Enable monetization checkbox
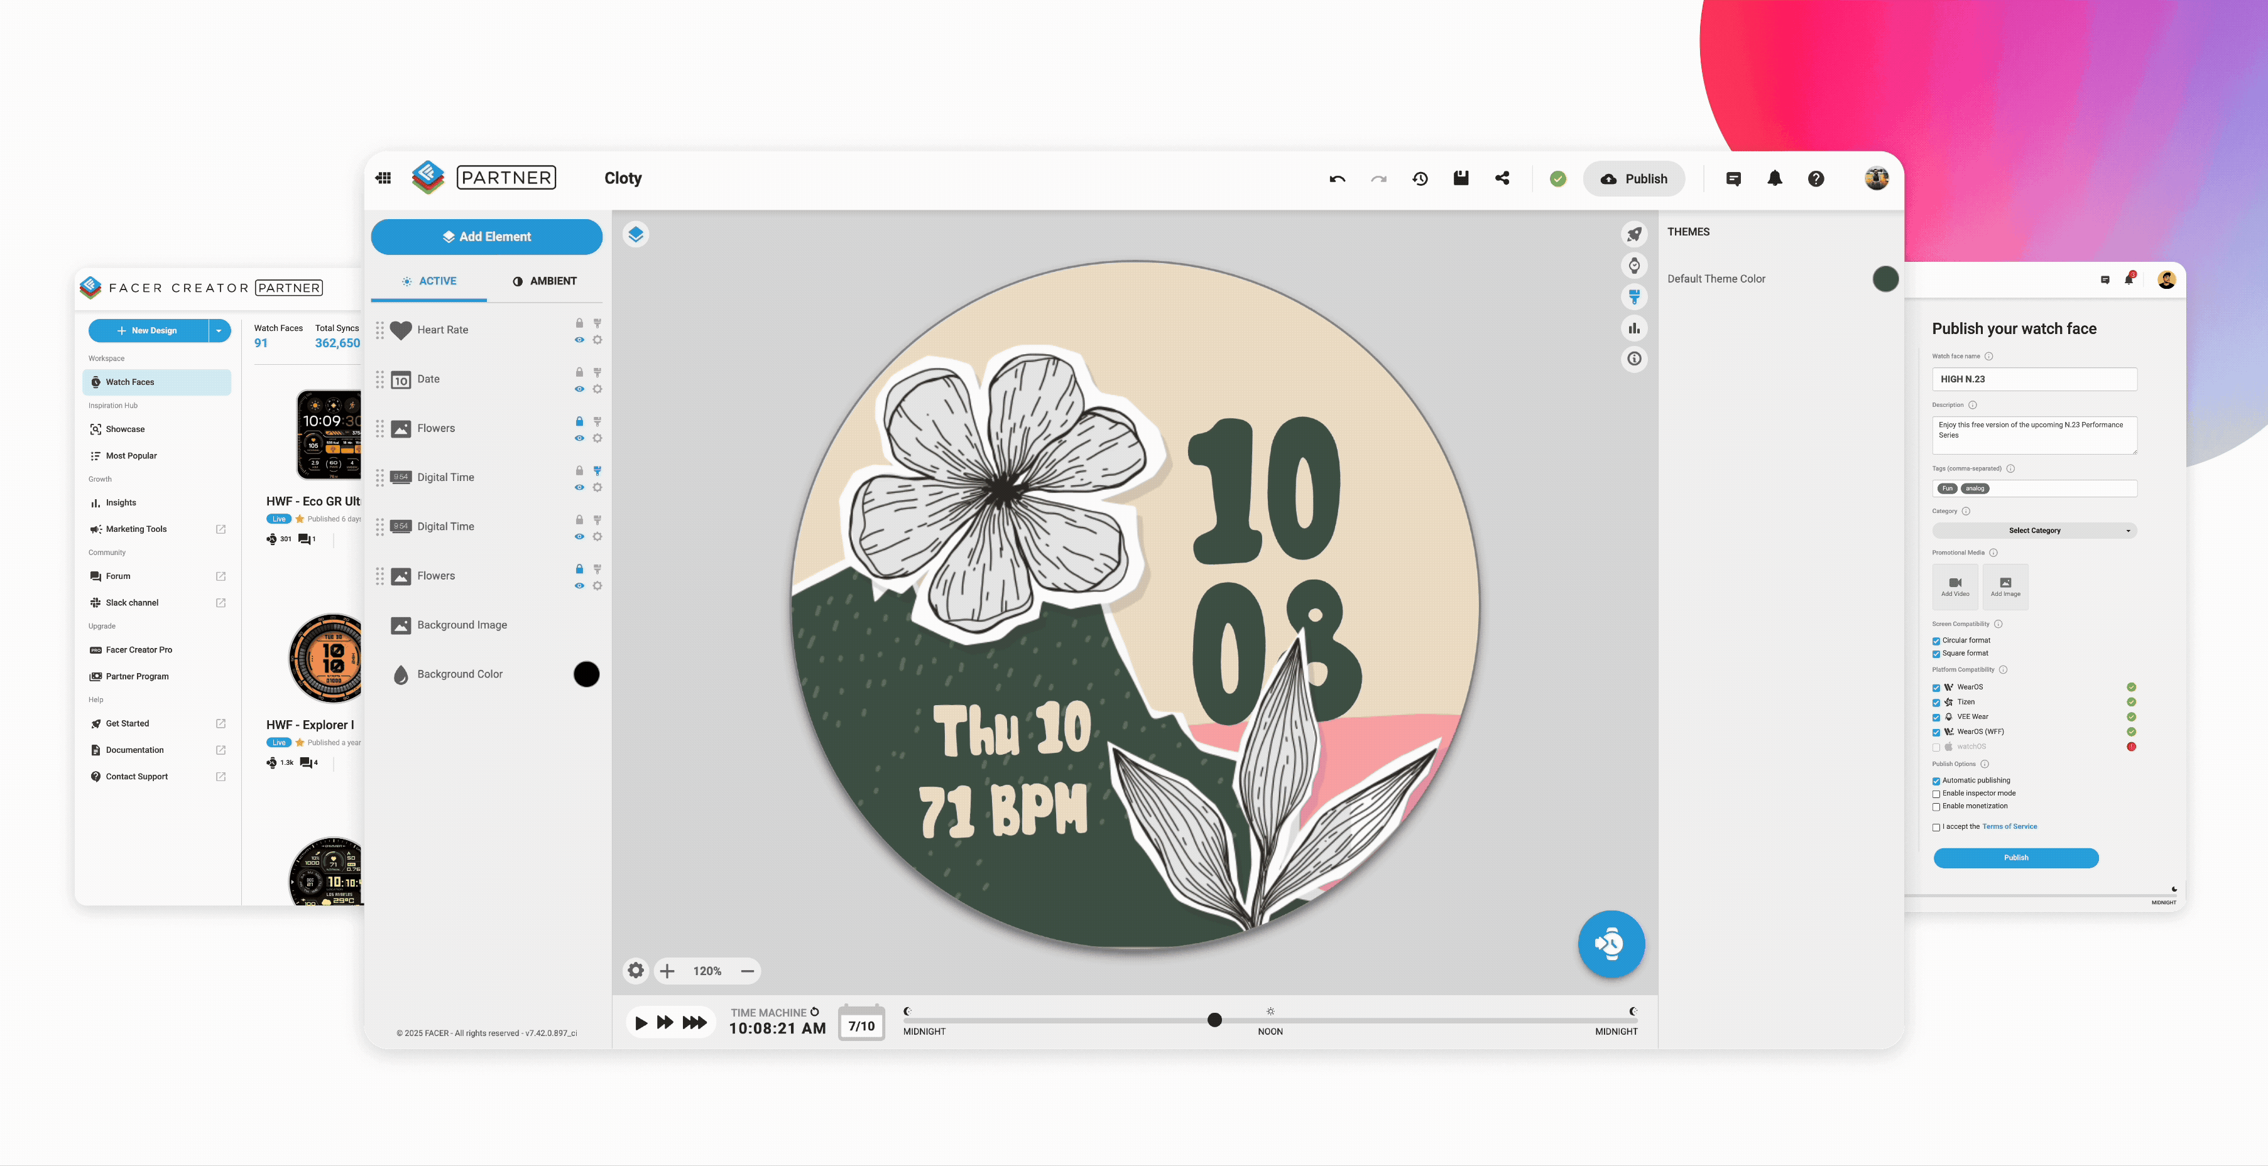 click(x=1936, y=807)
